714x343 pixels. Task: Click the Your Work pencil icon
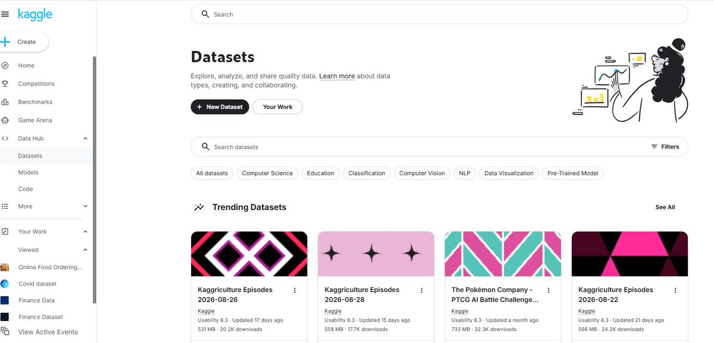5,232
